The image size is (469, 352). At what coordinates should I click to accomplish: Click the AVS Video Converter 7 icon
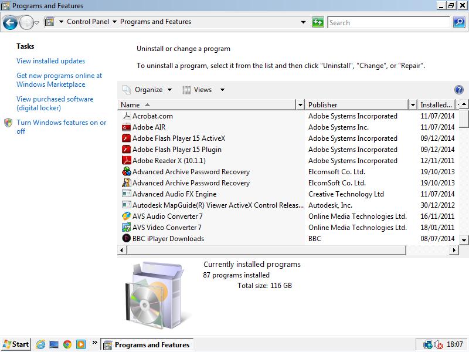pyautogui.click(x=127, y=228)
